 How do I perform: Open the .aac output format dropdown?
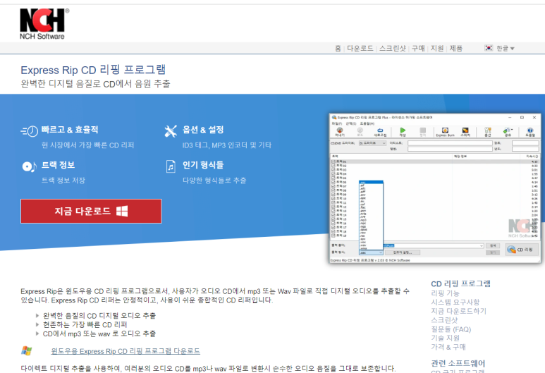(372, 252)
